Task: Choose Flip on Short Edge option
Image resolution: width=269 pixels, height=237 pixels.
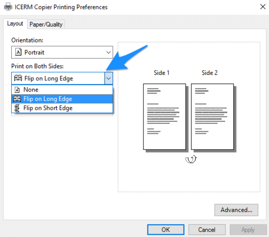Action: point(62,108)
